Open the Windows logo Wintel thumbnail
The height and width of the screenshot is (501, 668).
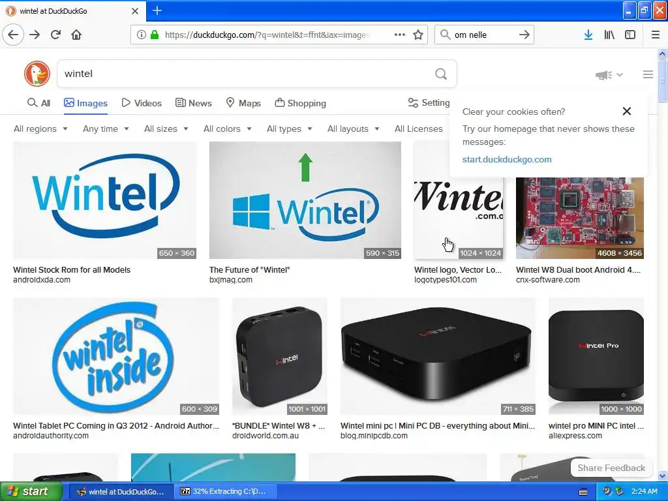click(305, 200)
